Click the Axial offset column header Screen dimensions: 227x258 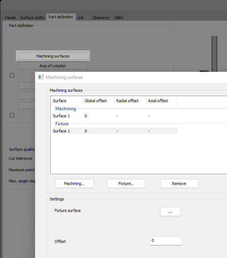click(x=158, y=101)
